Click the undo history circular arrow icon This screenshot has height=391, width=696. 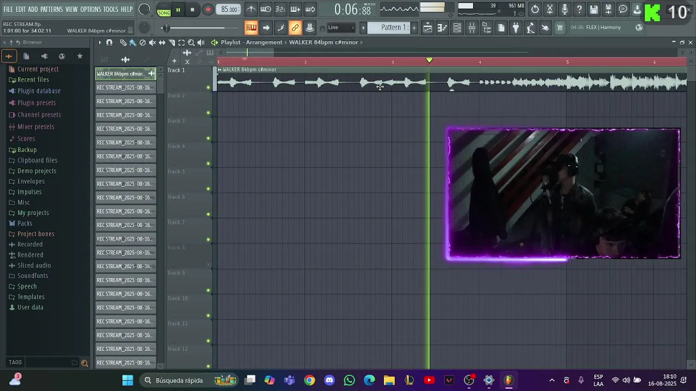pos(535,9)
